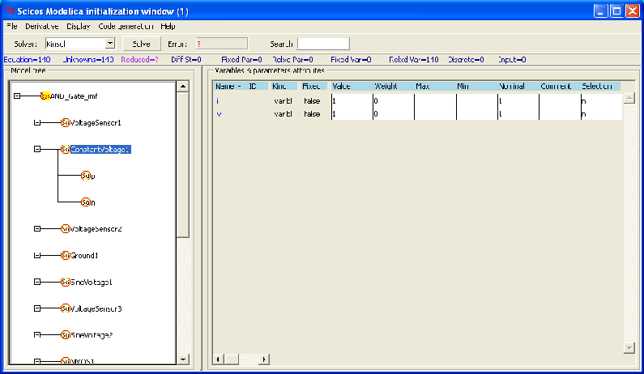Open the File menu
This screenshot has width=644, height=374.
pyautogui.click(x=12, y=26)
